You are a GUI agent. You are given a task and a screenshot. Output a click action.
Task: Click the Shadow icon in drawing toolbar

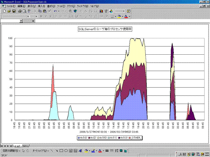(x=121, y=151)
